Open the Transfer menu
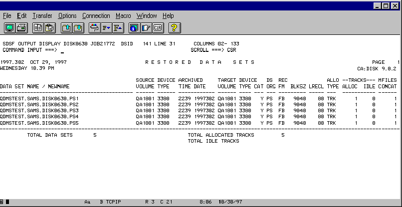 (42, 16)
